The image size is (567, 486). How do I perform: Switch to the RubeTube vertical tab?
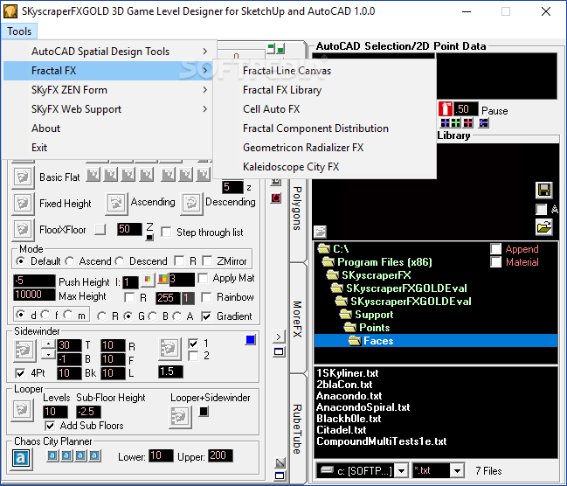click(297, 429)
